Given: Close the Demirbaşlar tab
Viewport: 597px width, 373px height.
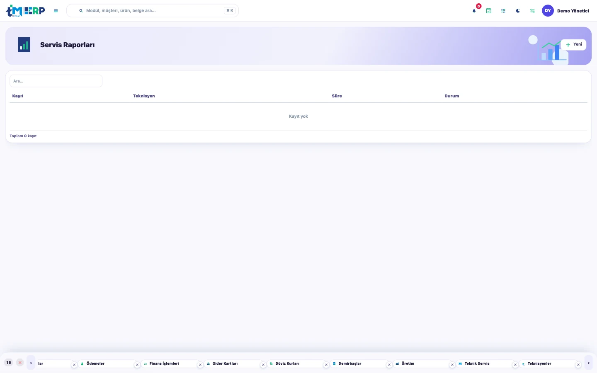Looking at the screenshot, I should [389, 365].
